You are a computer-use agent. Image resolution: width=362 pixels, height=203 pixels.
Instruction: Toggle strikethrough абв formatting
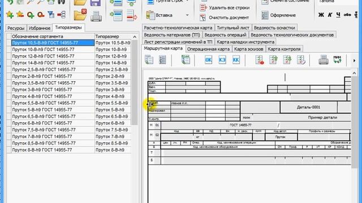coord(347,15)
